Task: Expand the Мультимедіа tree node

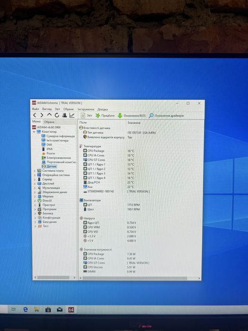Action: point(35,188)
